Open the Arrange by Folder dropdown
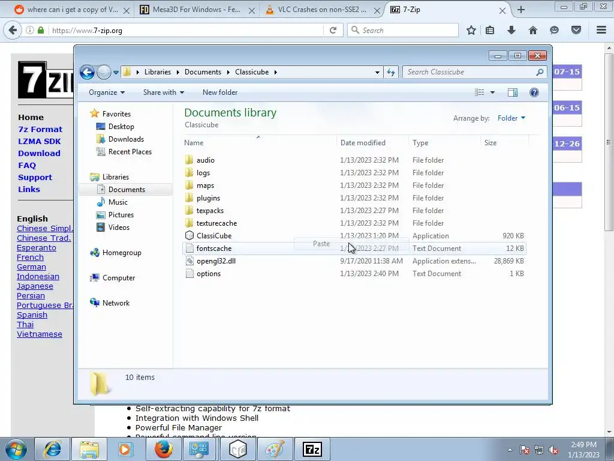614x461 pixels. [x=511, y=118]
